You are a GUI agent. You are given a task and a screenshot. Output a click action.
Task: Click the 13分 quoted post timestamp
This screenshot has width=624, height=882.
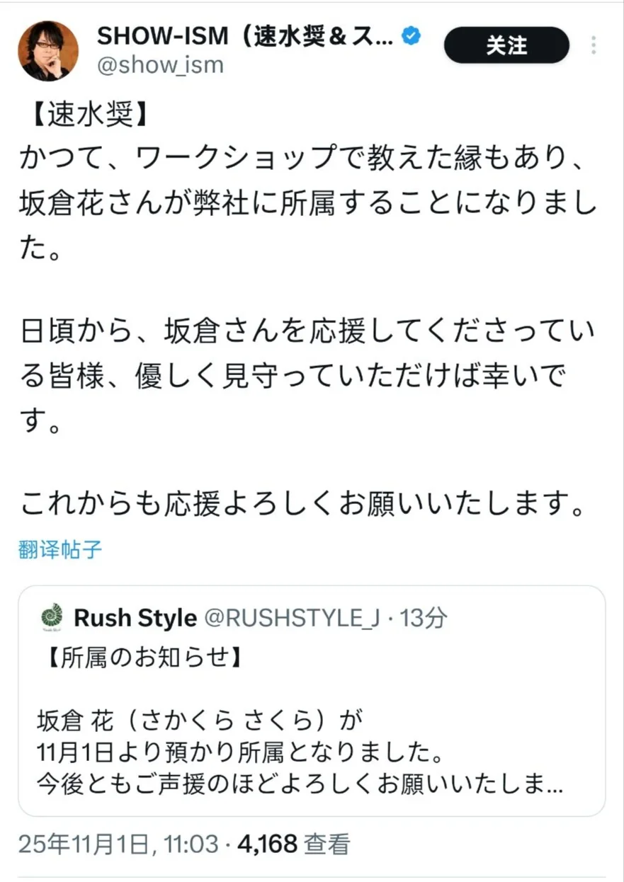(x=424, y=618)
